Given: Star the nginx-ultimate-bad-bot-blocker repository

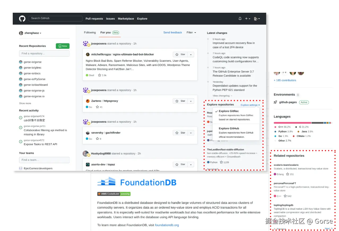Looking at the screenshot, I should 180,54.
